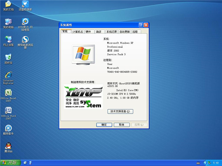Switch to the 硬件 tab

89,32
